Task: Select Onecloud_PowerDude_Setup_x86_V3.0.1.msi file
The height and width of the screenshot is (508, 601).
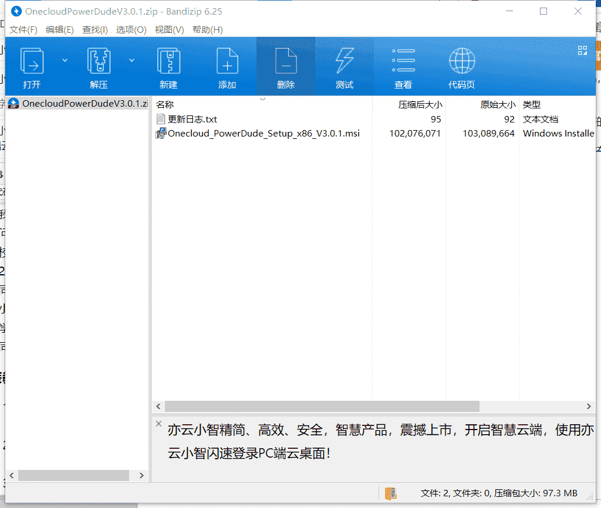Action: [x=264, y=134]
